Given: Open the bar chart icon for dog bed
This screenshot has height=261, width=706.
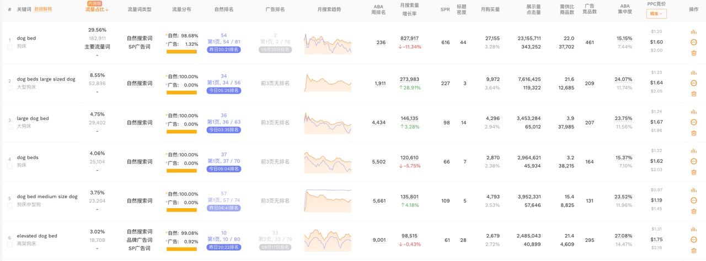Looking at the screenshot, I should click(x=693, y=32).
